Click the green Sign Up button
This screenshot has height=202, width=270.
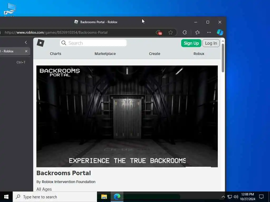click(x=191, y=43)
